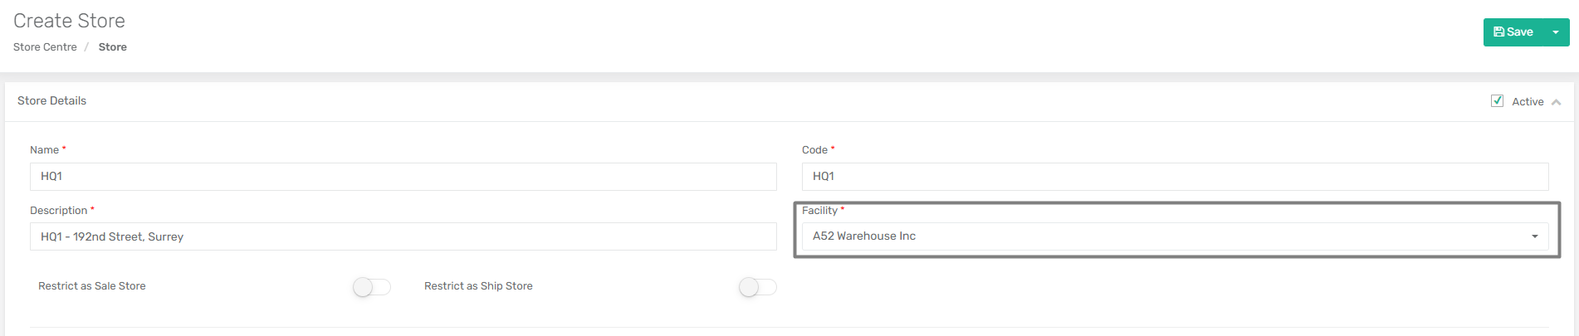
Task: Open the Facility A52 Warehouse Inc combo box
Action: [x=1175, y=236]
